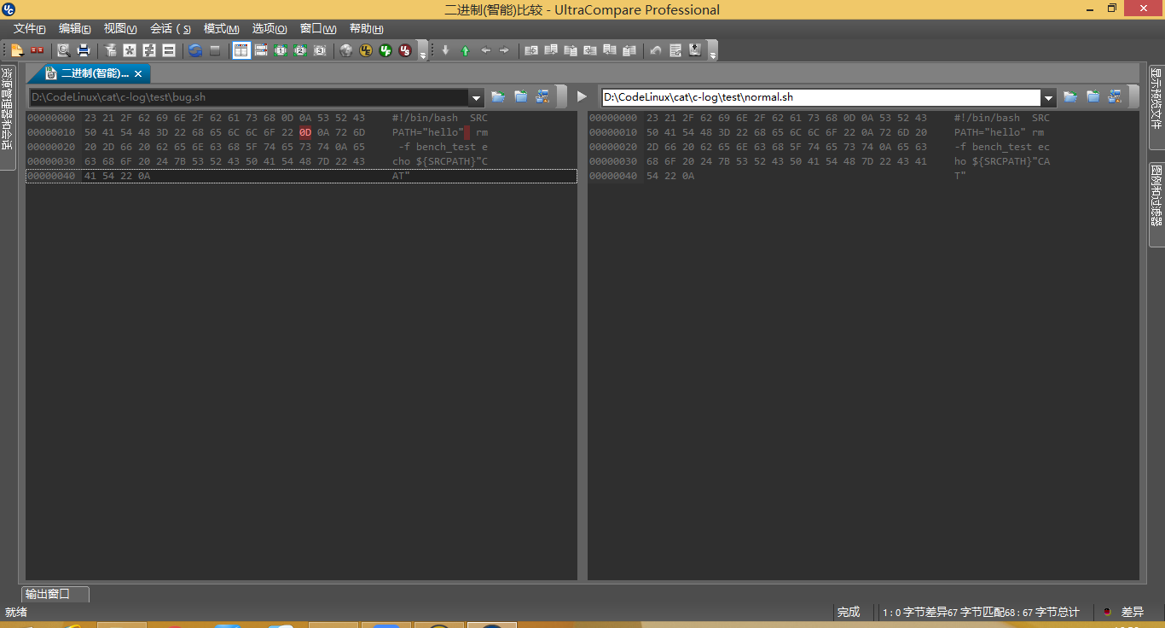Click the red compare mode icon
Image resolution: width=1165 pixels, height=628 pixels.
click(37, 50)
